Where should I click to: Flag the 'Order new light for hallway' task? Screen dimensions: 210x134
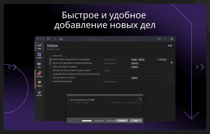[x=172, y=67]
